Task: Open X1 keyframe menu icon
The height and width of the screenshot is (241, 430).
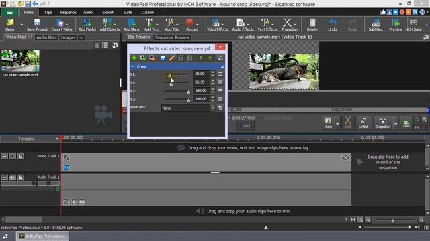Action: (x=220, y=74)
